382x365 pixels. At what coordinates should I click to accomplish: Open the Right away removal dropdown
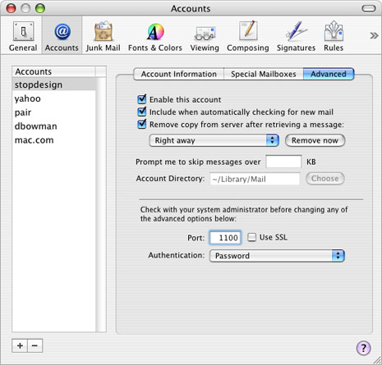[214, 140]
